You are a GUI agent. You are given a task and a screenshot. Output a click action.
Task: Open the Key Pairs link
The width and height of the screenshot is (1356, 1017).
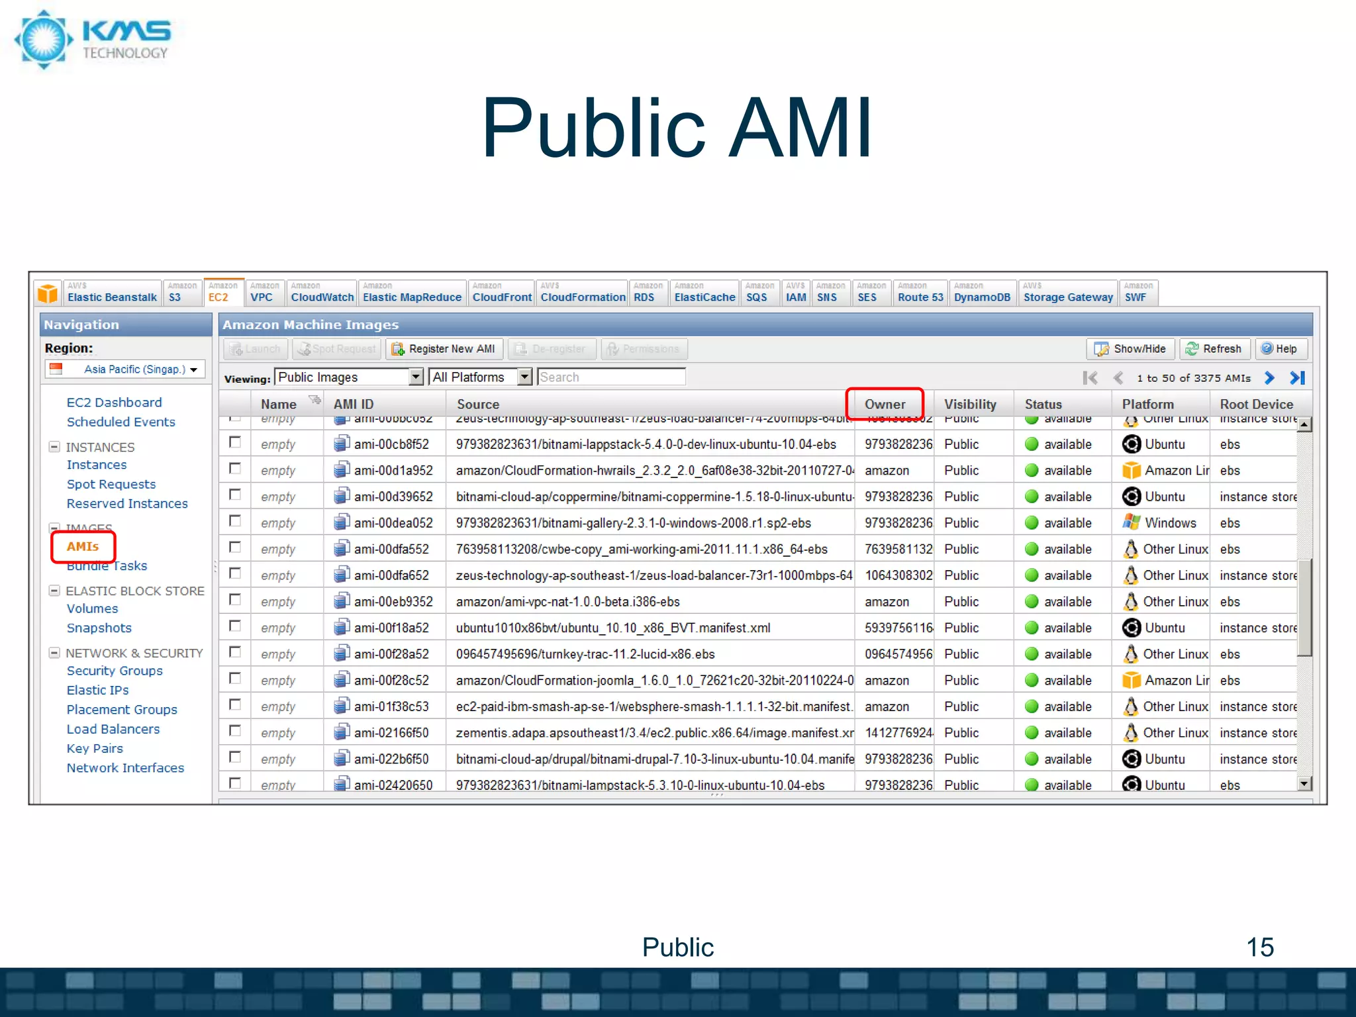click(95, 749)
